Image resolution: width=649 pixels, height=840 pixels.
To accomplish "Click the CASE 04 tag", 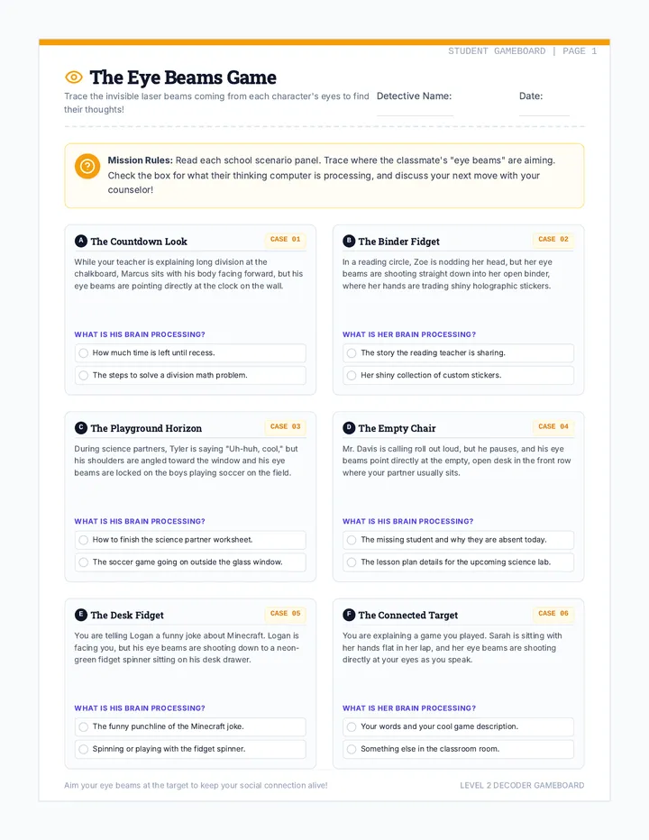I will (x=553, y=426).
